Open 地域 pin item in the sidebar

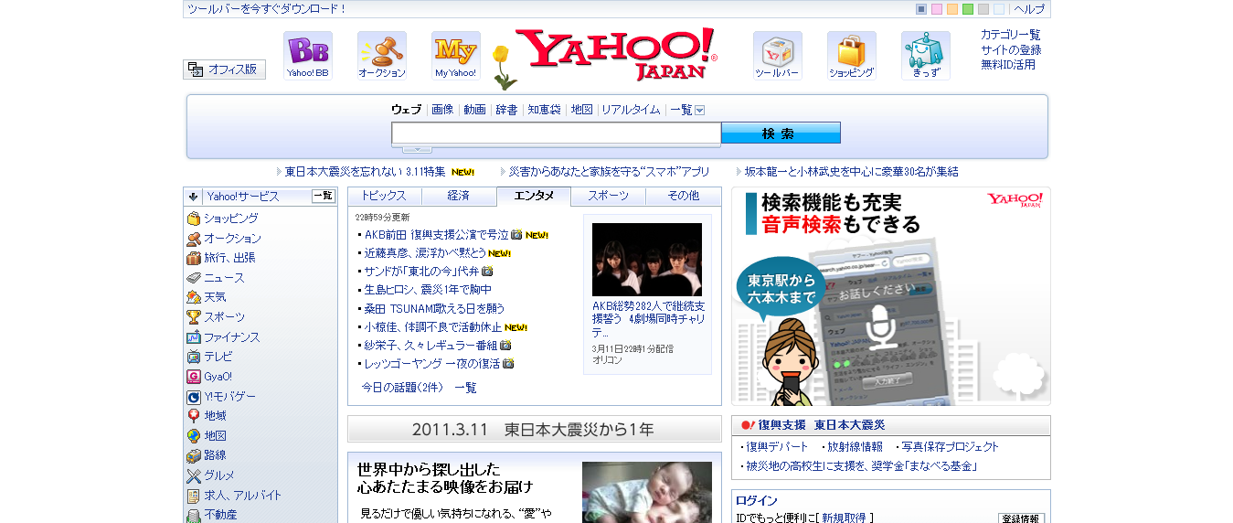215,416
